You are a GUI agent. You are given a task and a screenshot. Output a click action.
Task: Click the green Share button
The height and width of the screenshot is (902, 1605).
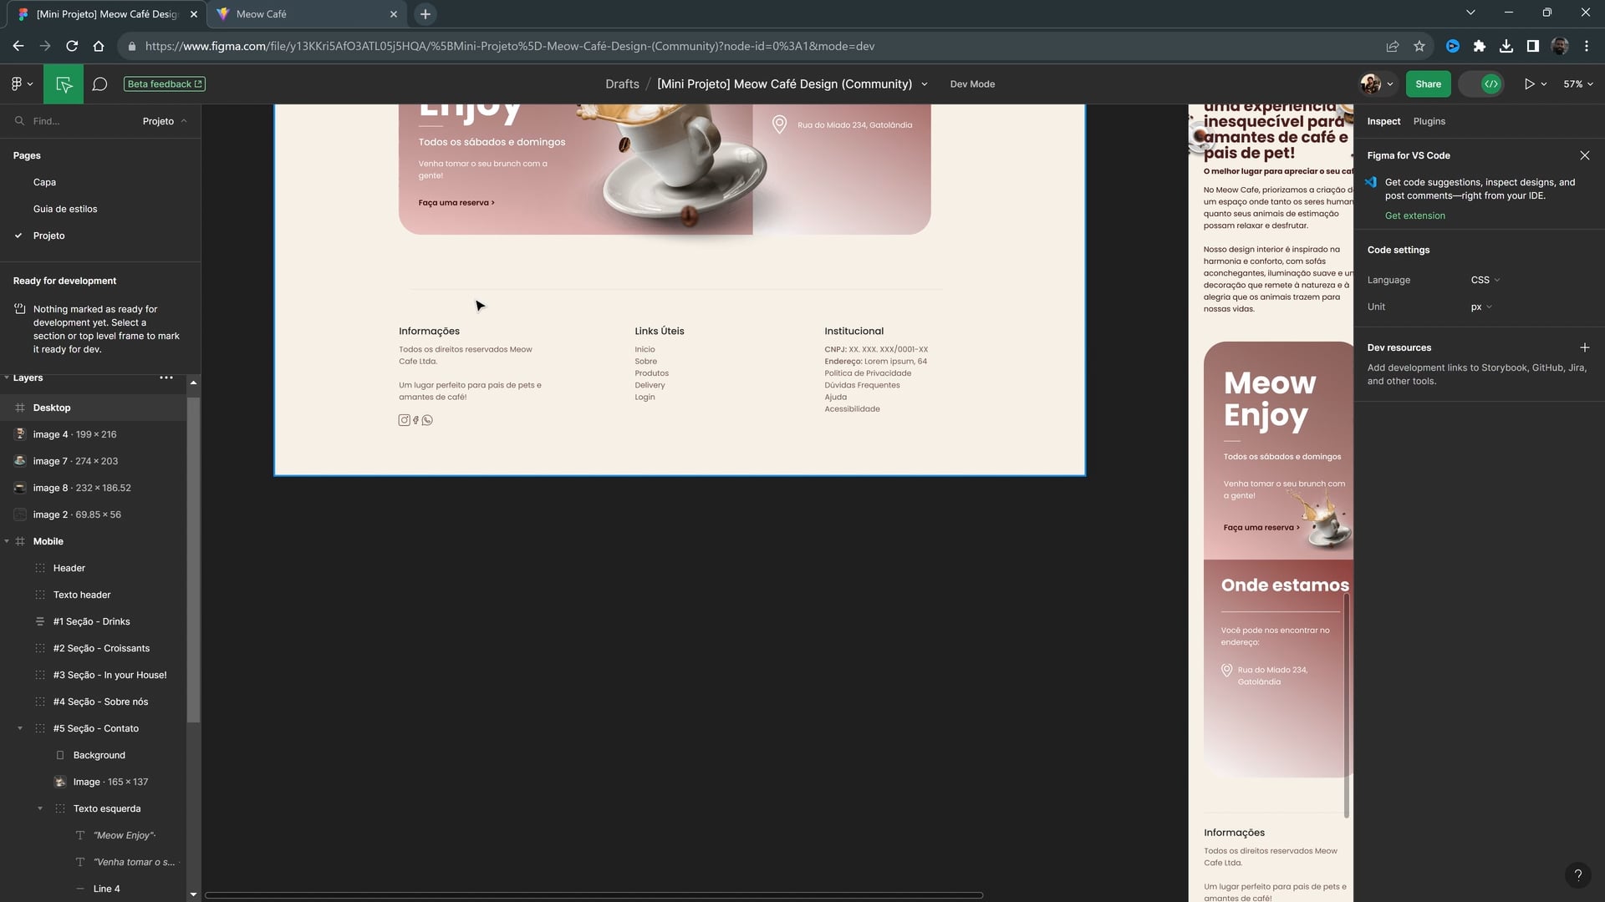coord(1428,84)
